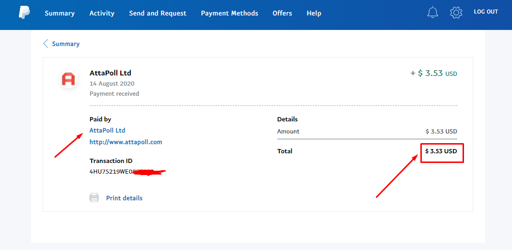Open account settings gear
512x250 pixels.
456,13
